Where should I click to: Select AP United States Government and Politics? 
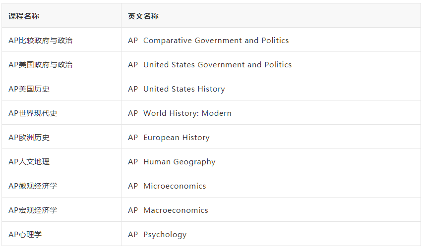coord(210,65)
